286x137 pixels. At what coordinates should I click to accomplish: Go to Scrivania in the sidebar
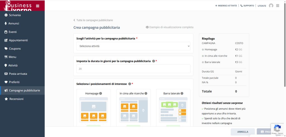coord(15,15)
